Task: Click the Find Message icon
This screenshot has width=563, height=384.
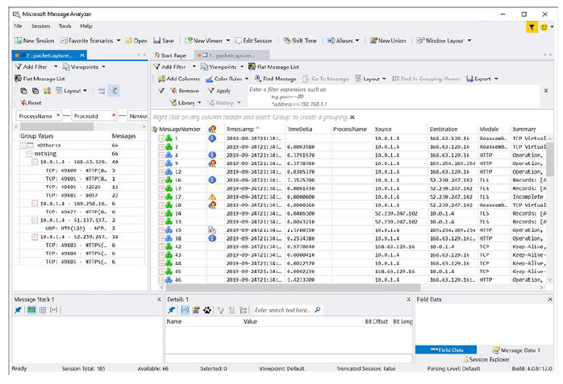Action: (257, 79)
